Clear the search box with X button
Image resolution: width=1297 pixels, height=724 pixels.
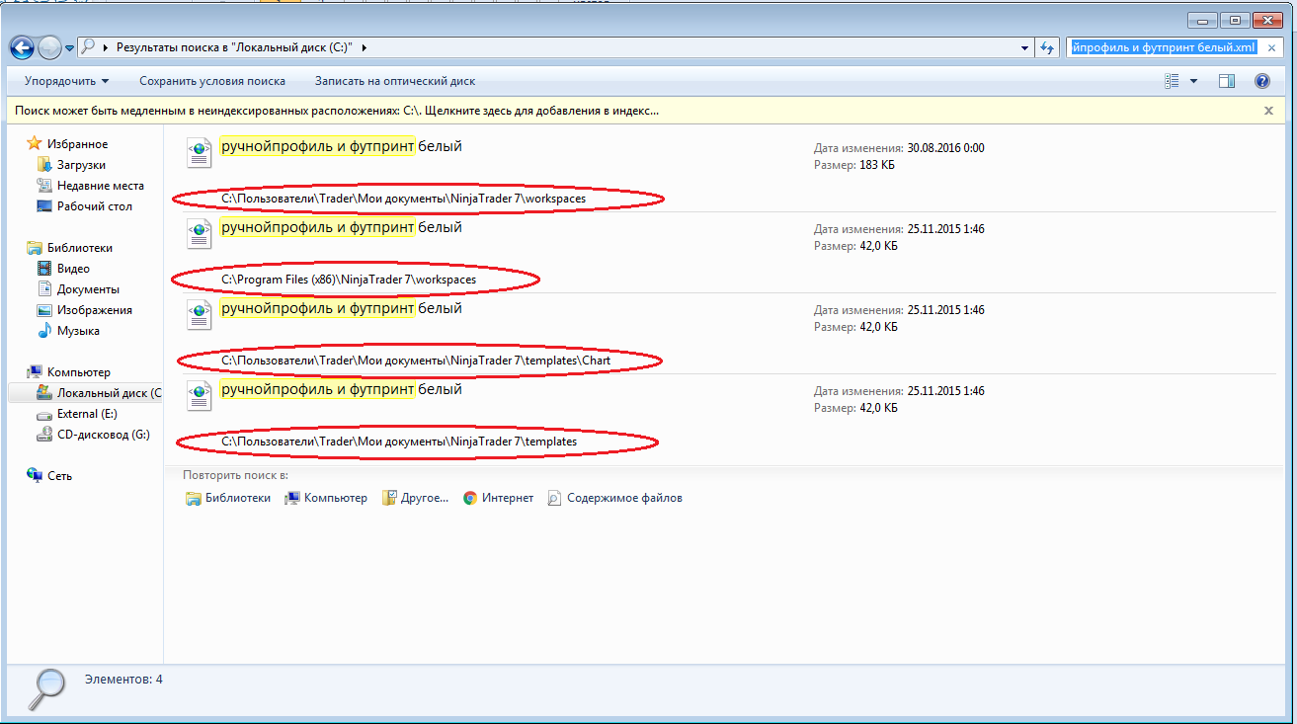coord(1273,46)
